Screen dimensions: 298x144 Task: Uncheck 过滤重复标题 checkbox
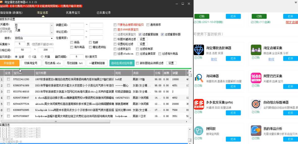pyautogui.click(x=162, y=34)
